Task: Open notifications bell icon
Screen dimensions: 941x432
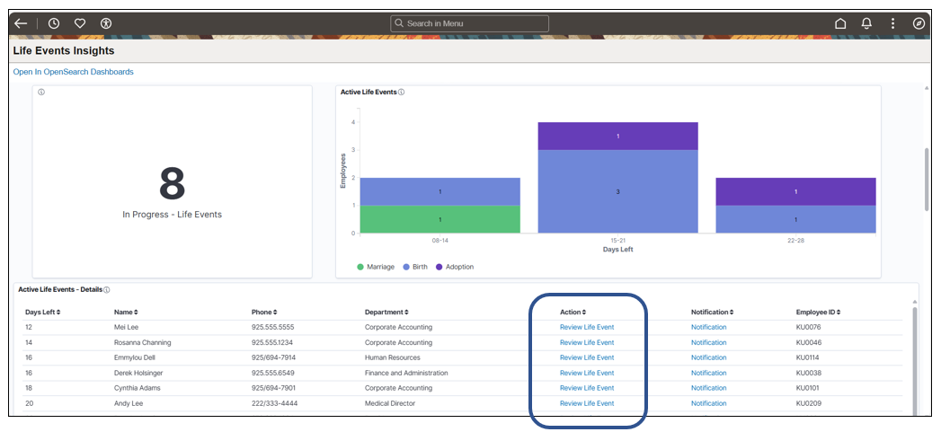Action: click(x=866, y=23)
